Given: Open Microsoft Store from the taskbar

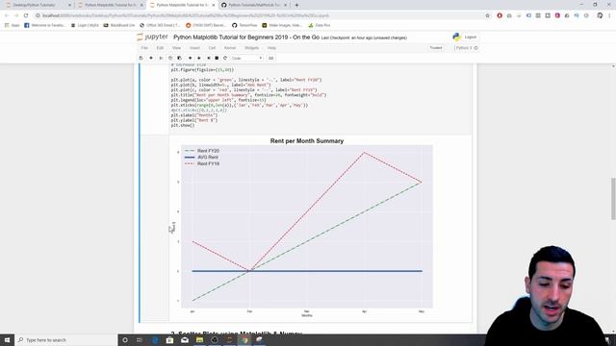Looking at the screenshot, I should [169, 339].
